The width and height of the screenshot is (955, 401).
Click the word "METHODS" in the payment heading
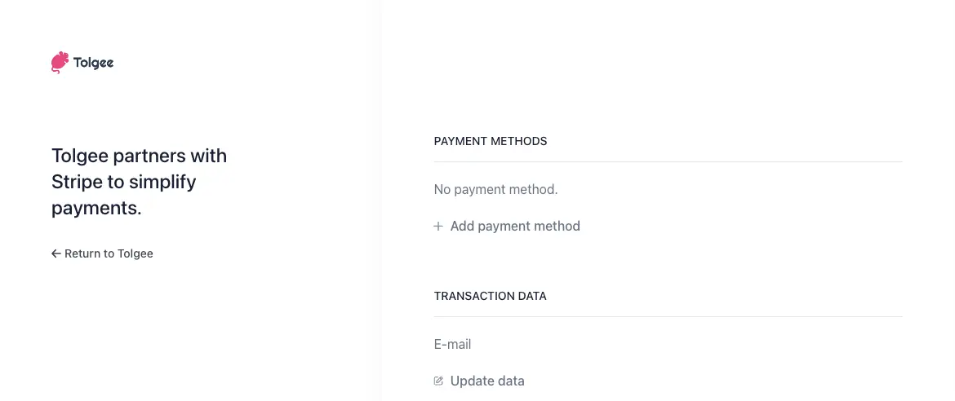coord(517,141)
